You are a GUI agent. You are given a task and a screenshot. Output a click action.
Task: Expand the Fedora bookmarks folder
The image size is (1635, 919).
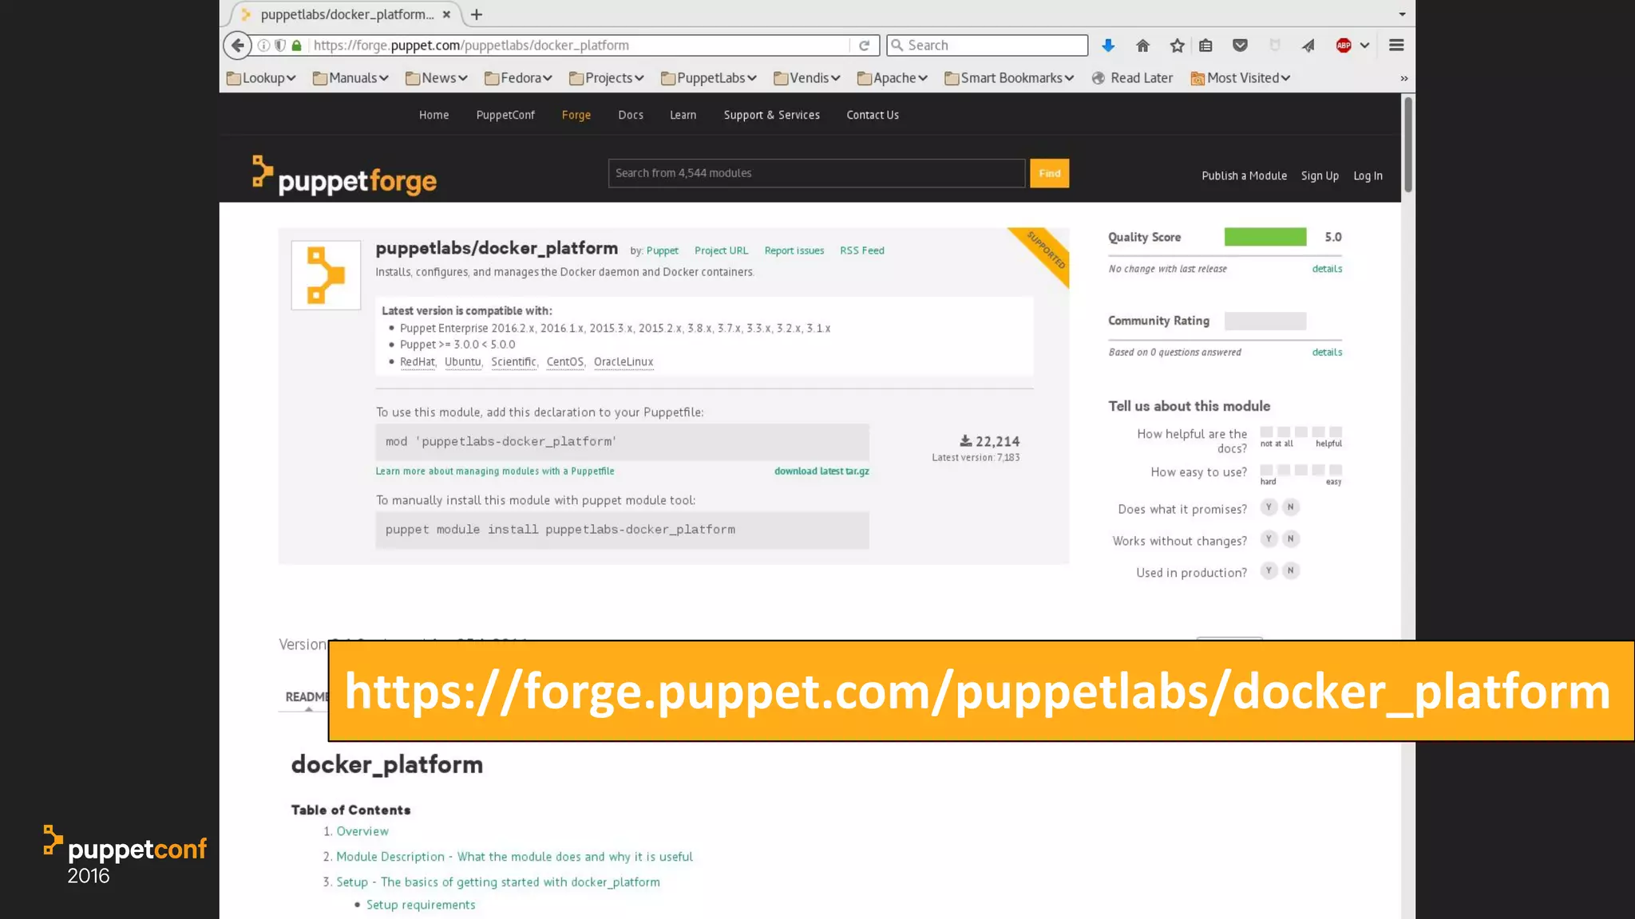518,77
